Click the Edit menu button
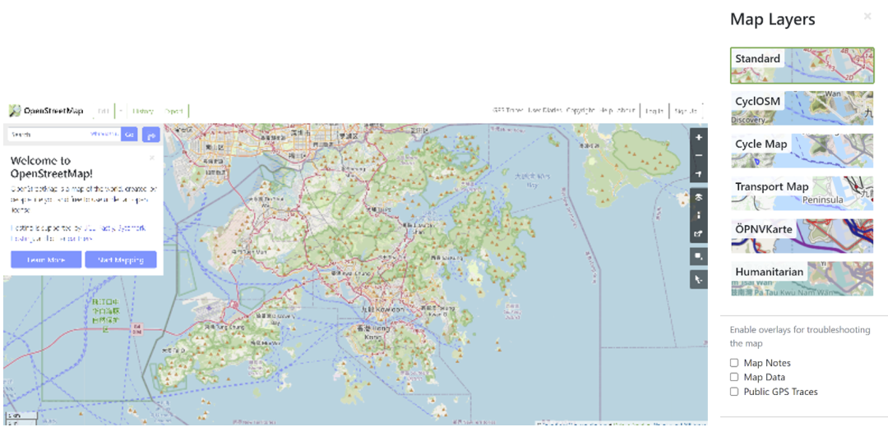Viewport: 888px width, 427px height. tap(104, 111)
